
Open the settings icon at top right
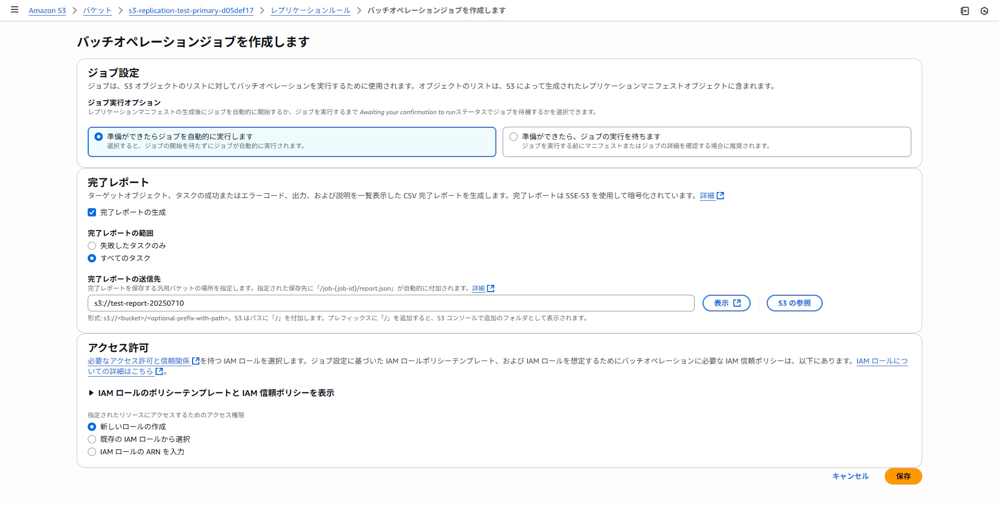tap(984, 10)
